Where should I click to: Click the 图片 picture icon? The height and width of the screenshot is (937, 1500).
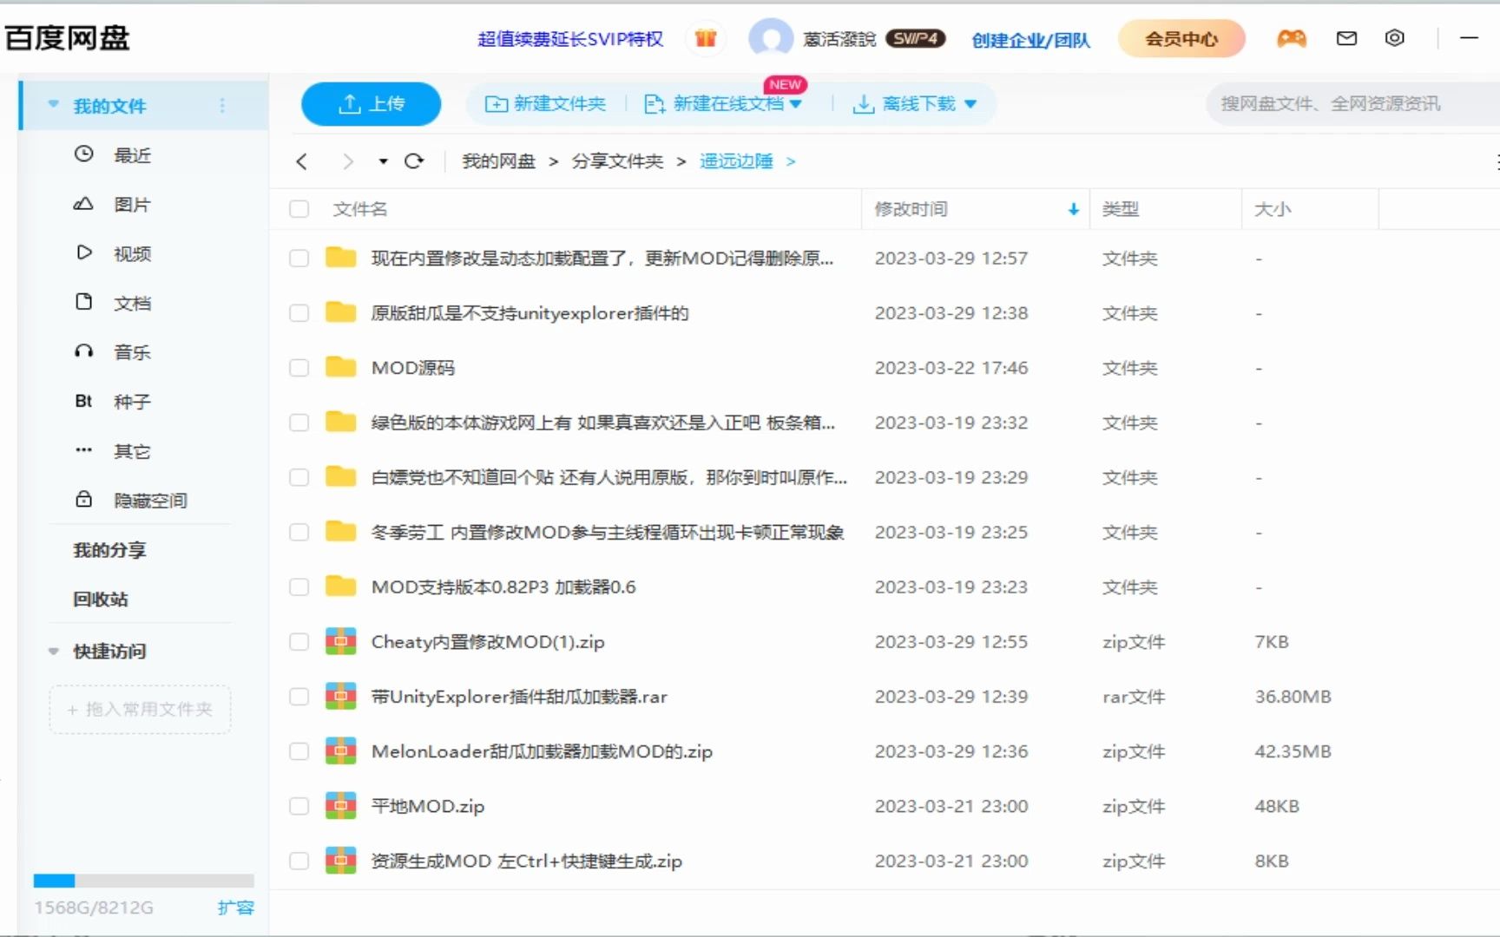tap(83, 204)
